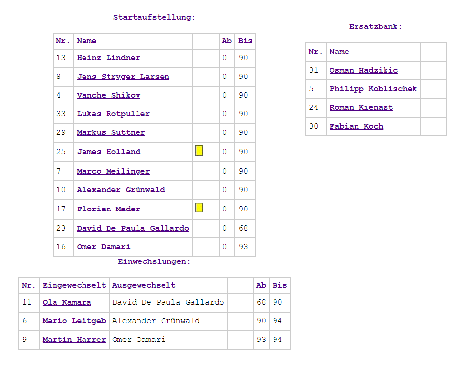
Task: Open Jens Stryger Larsen's profile link
Action: 123,77
